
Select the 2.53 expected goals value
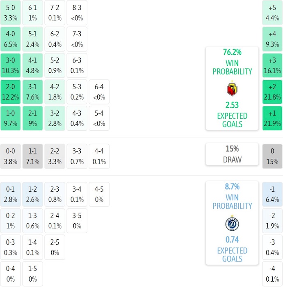[x=232, y=105]
